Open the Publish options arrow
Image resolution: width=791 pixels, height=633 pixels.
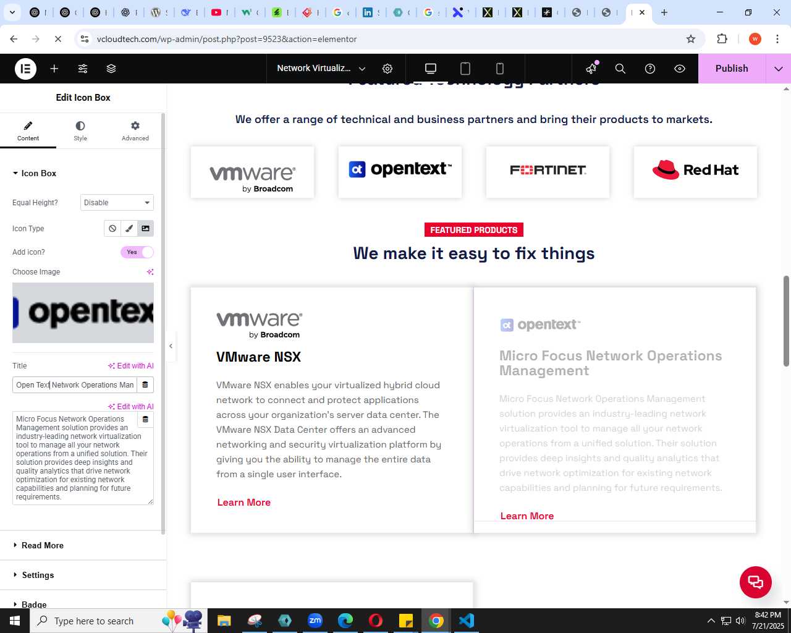tap(778, 69)
